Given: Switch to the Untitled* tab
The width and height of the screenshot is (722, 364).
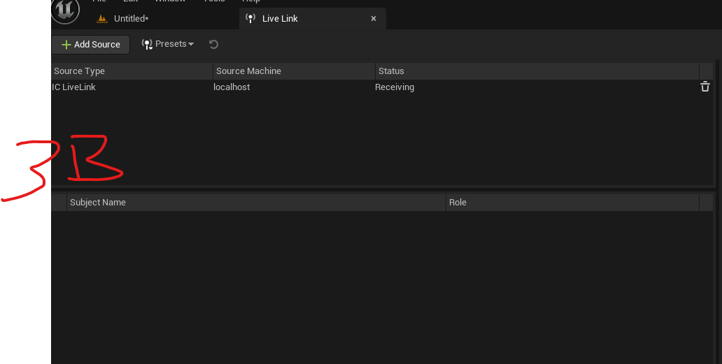Looking at the screenshot, I should (x=122, y=19).
